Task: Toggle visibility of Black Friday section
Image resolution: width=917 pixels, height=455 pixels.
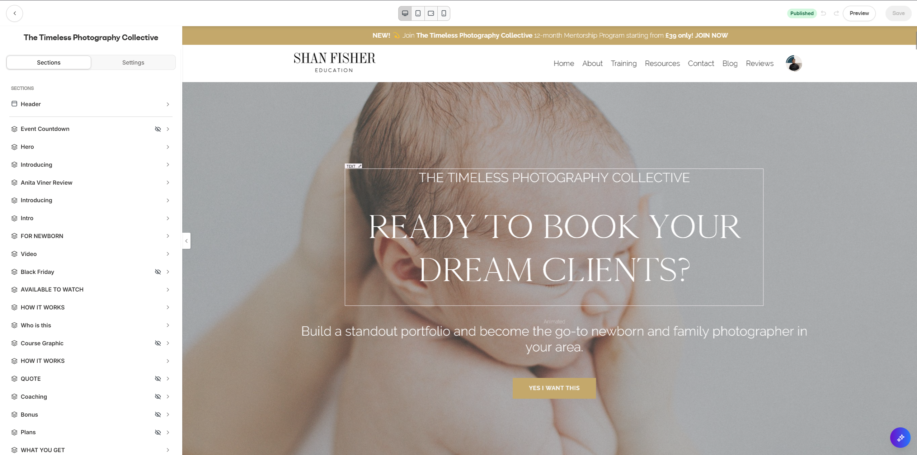Action: point(157,272)
